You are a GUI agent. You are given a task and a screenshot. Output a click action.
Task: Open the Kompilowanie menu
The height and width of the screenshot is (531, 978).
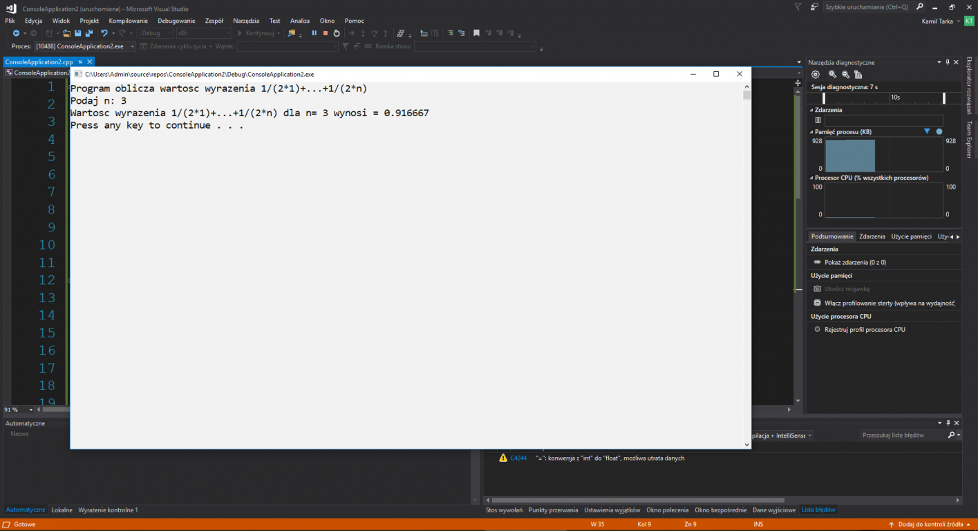(129, 21)
